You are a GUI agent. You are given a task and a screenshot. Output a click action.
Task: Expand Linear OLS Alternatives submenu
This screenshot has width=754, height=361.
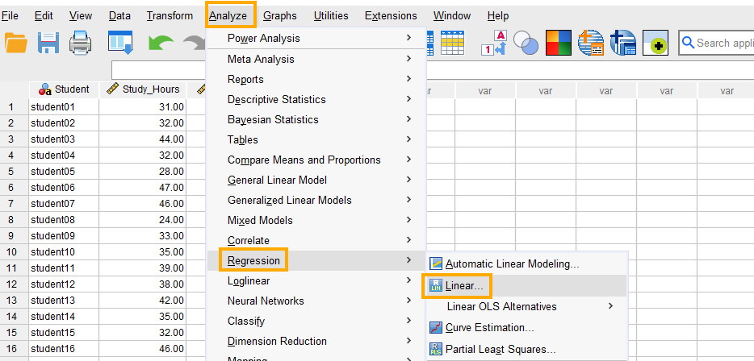click(x=526, y=306)
